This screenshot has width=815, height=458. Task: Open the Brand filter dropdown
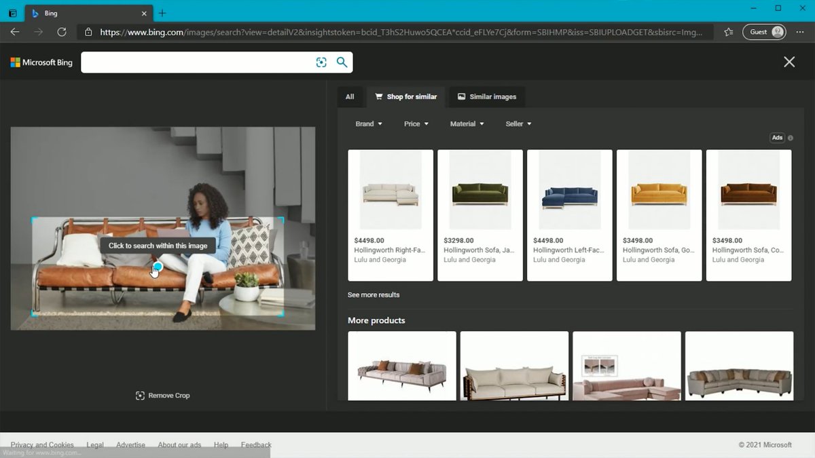[369, 123]
